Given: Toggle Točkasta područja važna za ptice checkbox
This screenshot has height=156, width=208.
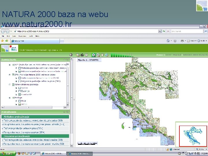Looking at the screenshot, I should point(20,78).
